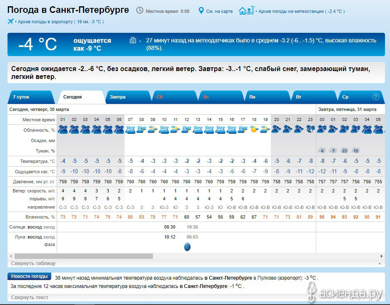Open help via the question mark icon
The height and width of the screenshot is (305, 390).
(x=375, y=97)
